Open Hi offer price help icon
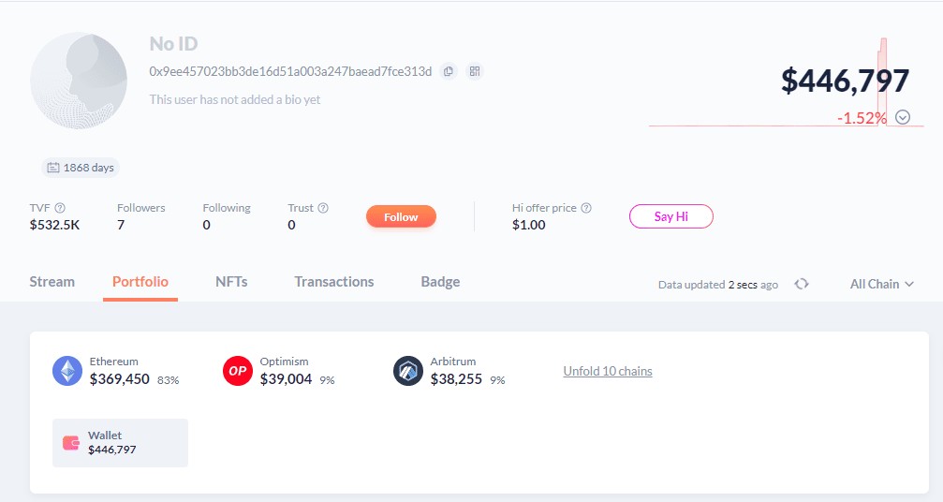 click(586, 208)
